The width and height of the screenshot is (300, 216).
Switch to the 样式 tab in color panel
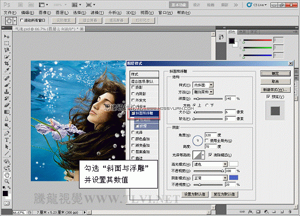tap(254, 32)
